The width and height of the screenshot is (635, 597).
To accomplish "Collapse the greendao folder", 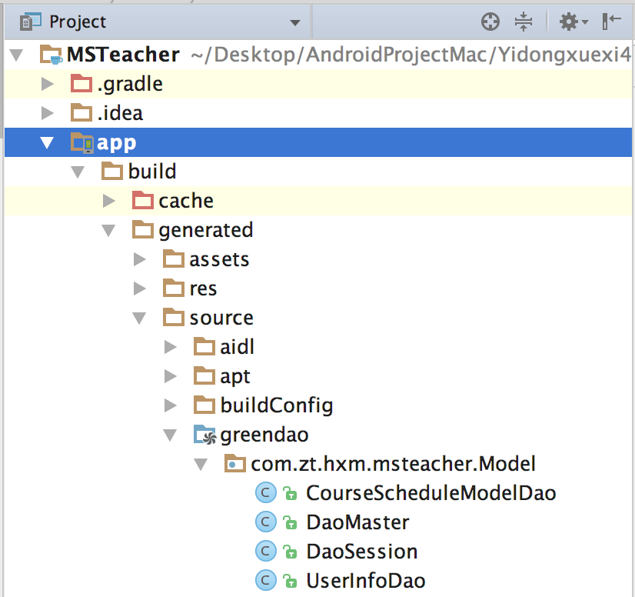I will click(x=170, y=435).
